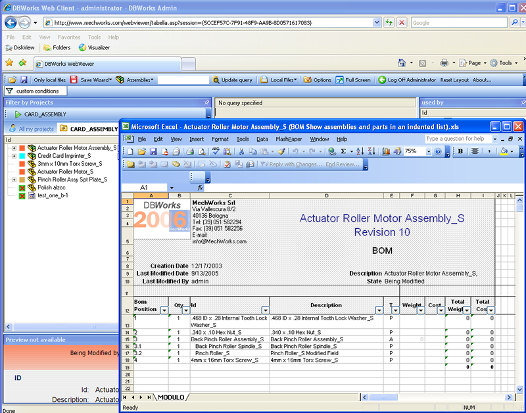Expand Actuator Roller Motor Assembly_S tree node
Viewport: 526px width, 413px height.
click(x=14, y=148)
